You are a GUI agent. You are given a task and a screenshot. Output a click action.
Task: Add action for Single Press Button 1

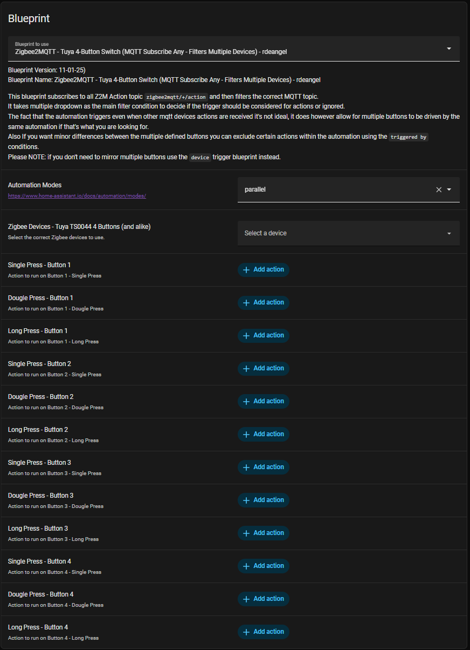264,269
